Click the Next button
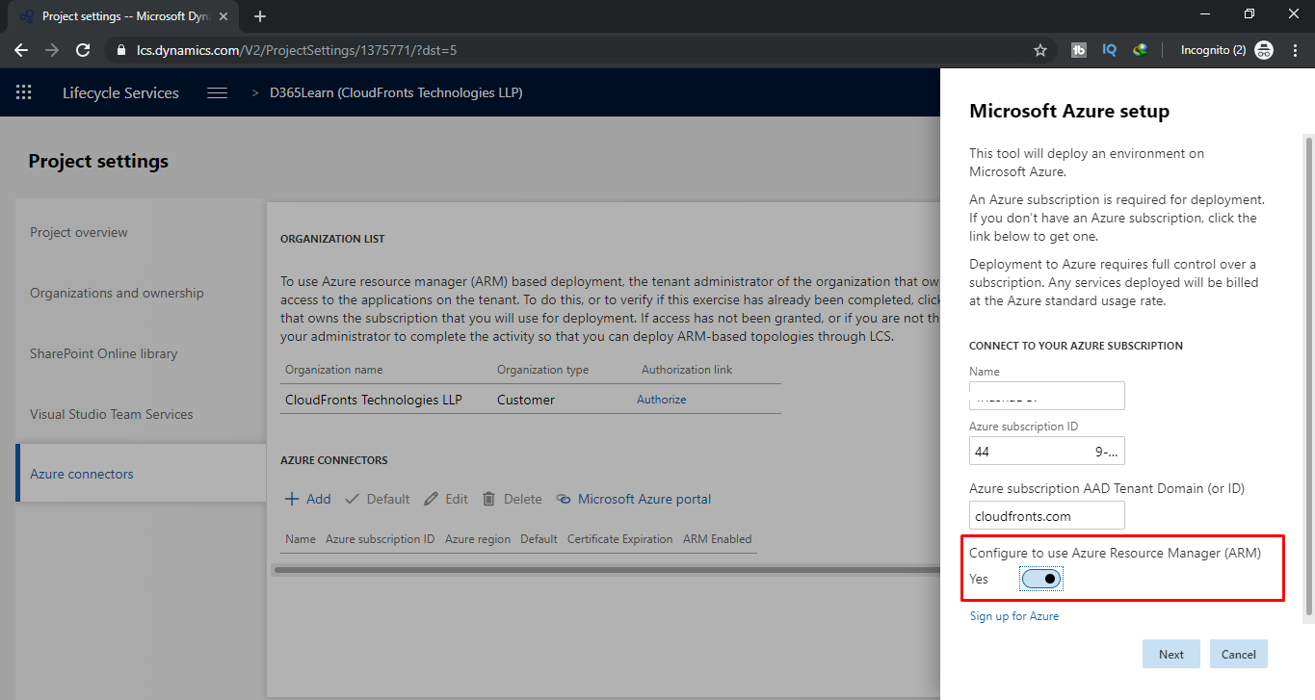 (x=1171, y=654)
